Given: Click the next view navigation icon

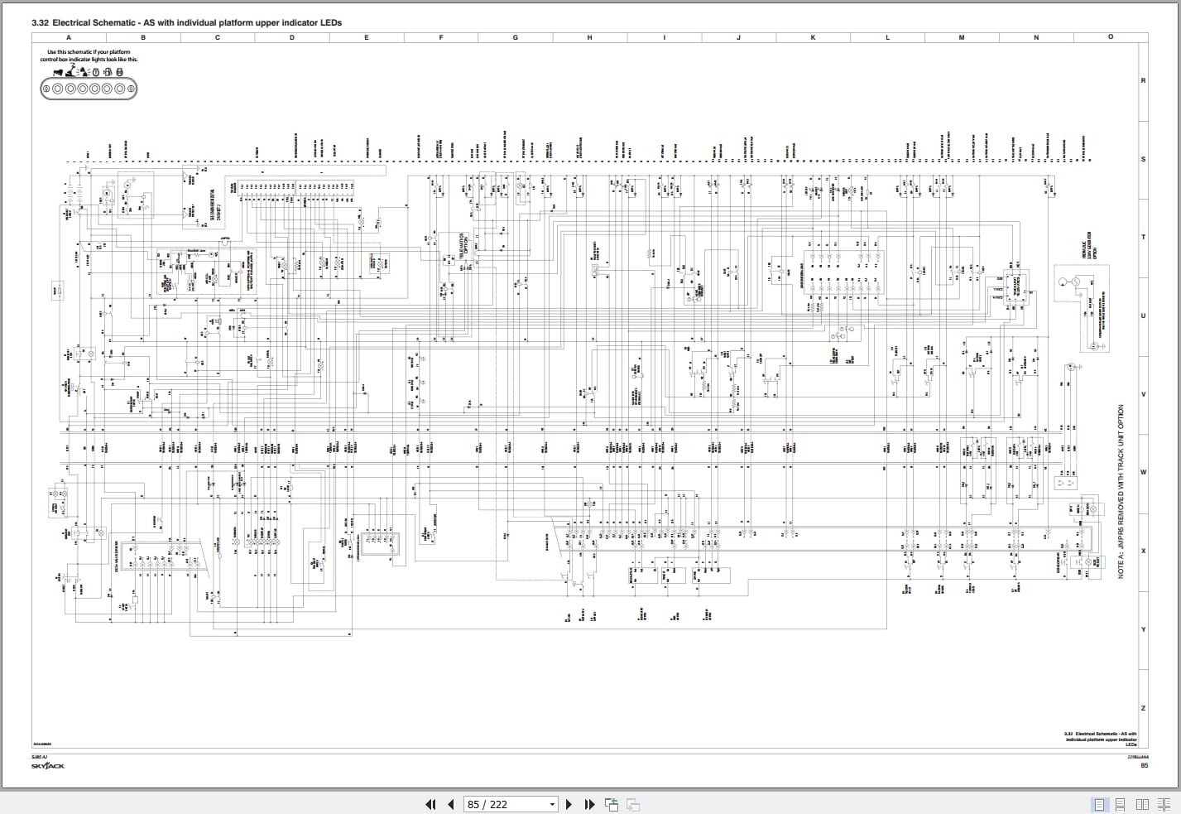Looking at the screenshot, I should [x=632, y=804].
